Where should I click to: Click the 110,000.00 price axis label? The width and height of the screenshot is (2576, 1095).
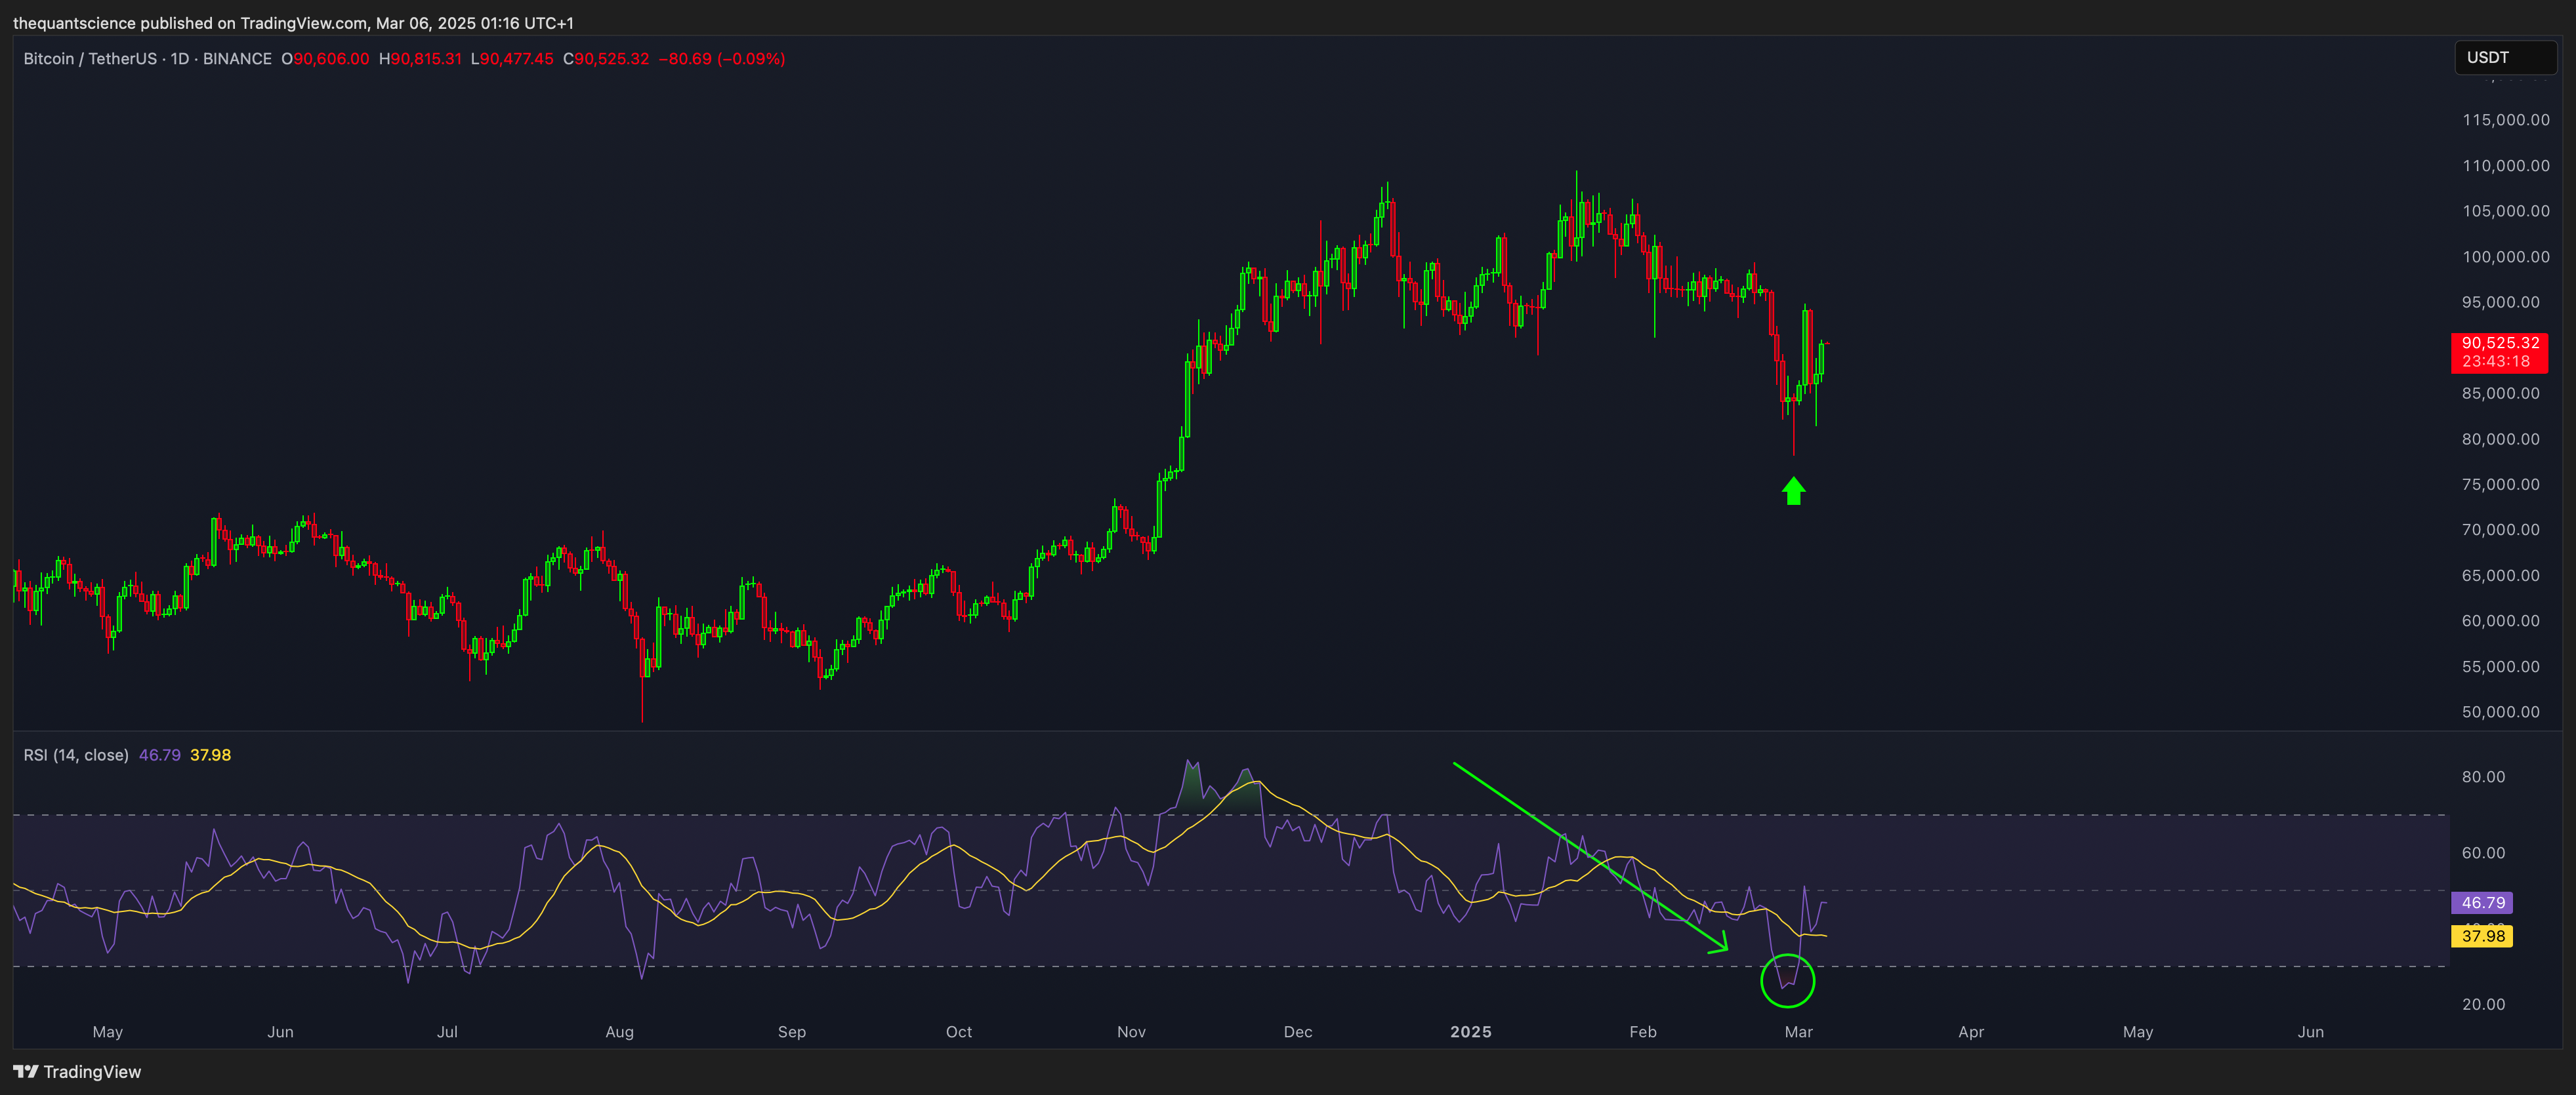2506,166
